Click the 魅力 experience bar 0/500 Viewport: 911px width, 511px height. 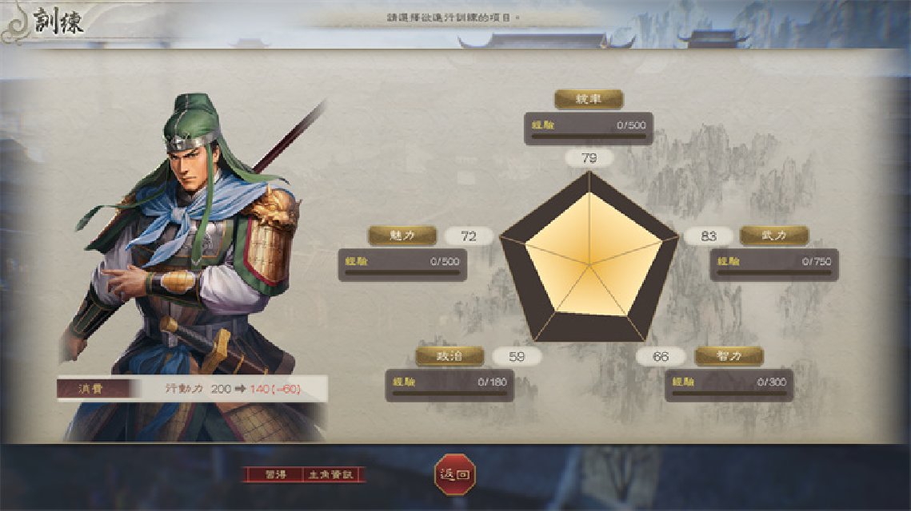click(402, 265)
